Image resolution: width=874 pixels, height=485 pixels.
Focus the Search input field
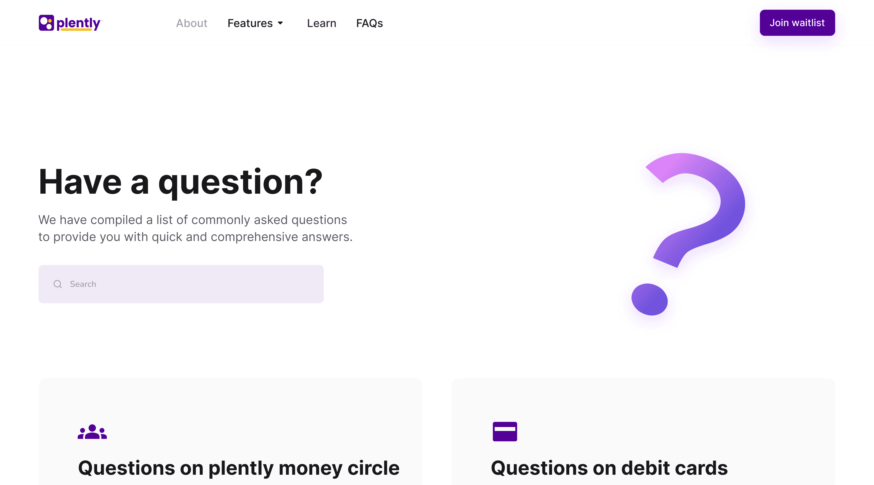[x=181, y=284]
